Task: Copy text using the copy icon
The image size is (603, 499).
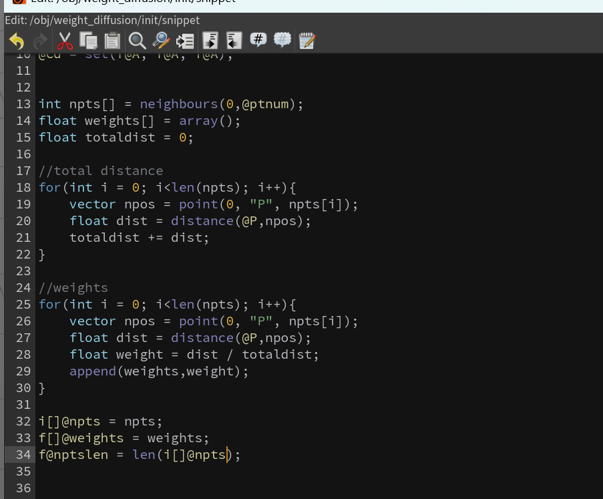Action: click(x=88, y=41)
